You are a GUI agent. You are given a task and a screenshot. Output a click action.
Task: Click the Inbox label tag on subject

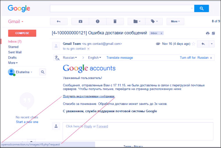(x=154, y=33)
